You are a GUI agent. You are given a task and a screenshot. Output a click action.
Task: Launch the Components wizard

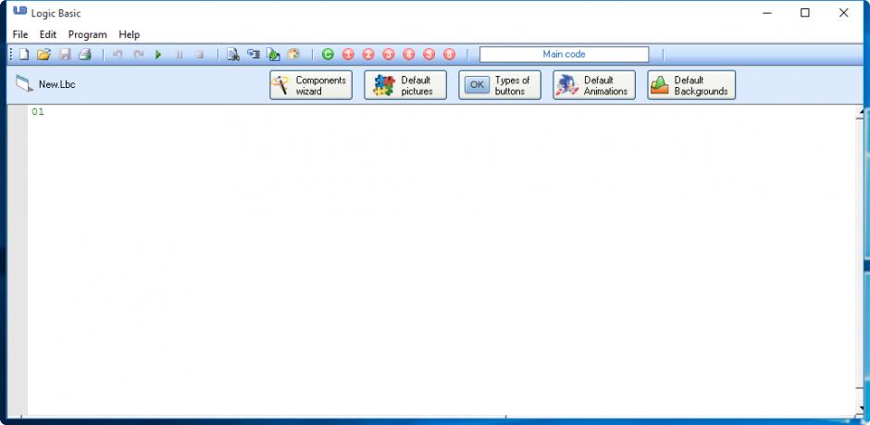[x=311, y=85]
